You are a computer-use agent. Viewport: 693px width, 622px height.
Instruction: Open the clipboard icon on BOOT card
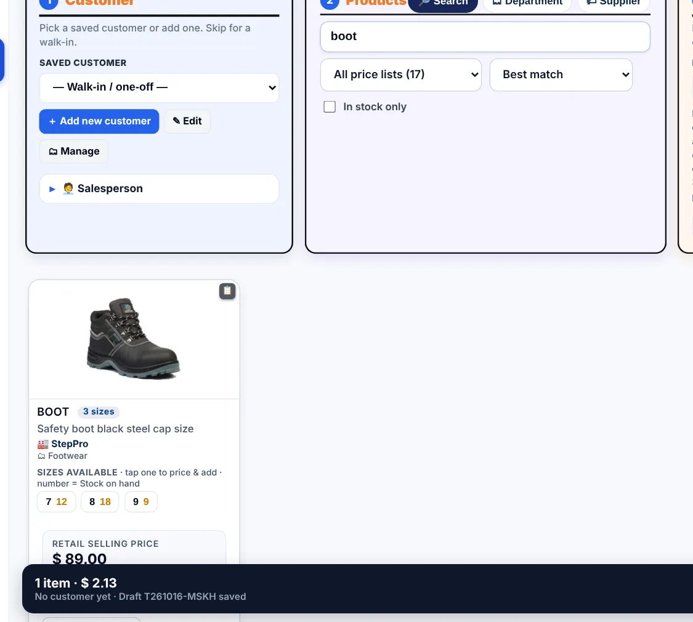(x=227, y=291)
